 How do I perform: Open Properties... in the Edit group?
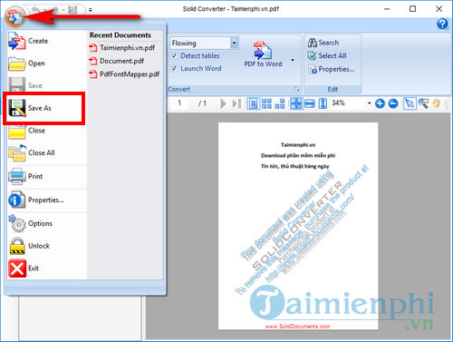click(331, 69)
